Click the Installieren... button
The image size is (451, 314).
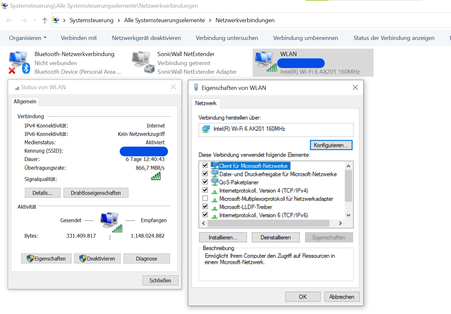(223, 237)
